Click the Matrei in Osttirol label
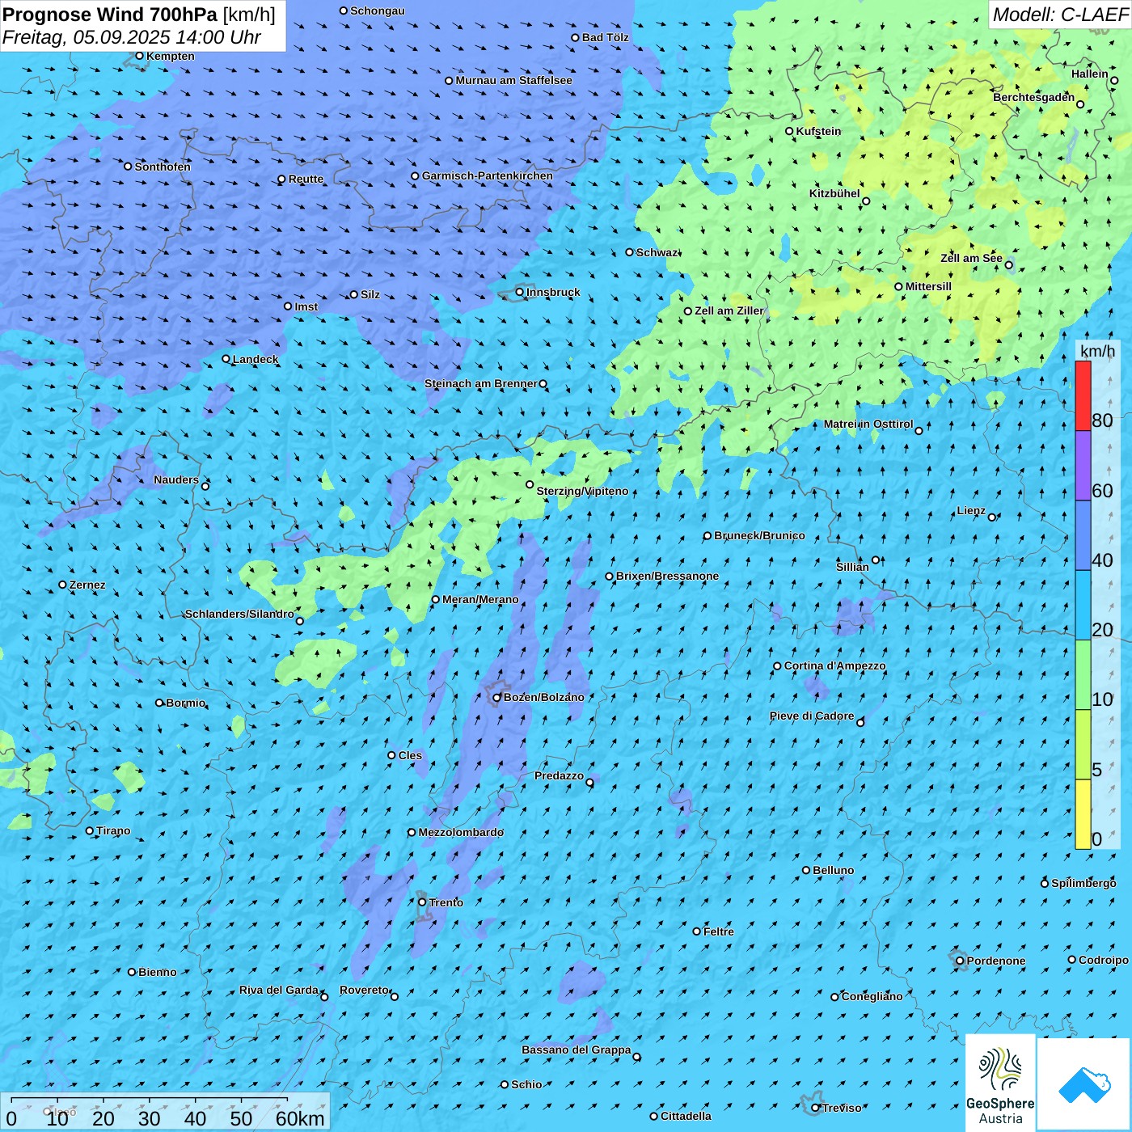 868,424
